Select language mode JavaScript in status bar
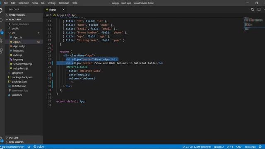 [250, 147]
